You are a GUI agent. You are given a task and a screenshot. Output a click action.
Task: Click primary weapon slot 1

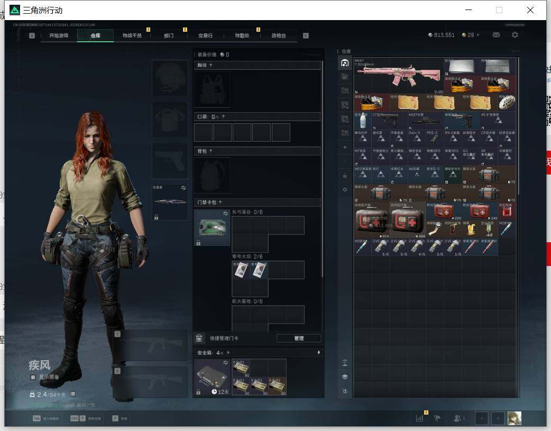[x=150, y=345]
